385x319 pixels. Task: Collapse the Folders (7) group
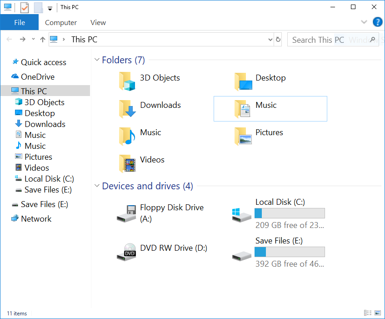click(97, 60)
